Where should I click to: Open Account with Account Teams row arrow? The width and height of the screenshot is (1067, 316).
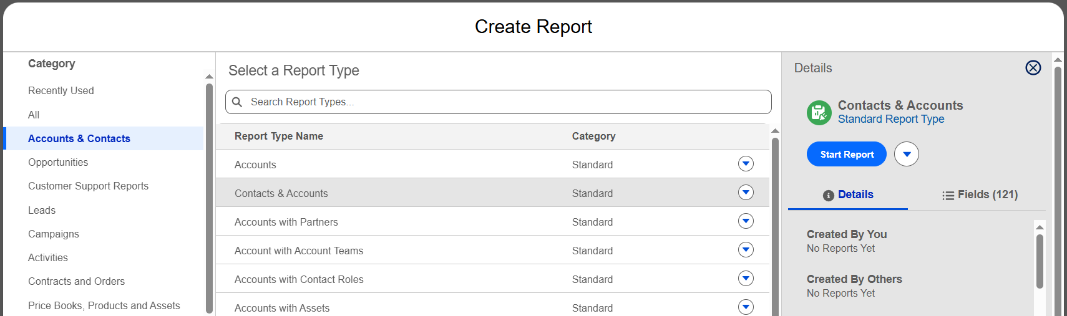click(746, 250)
